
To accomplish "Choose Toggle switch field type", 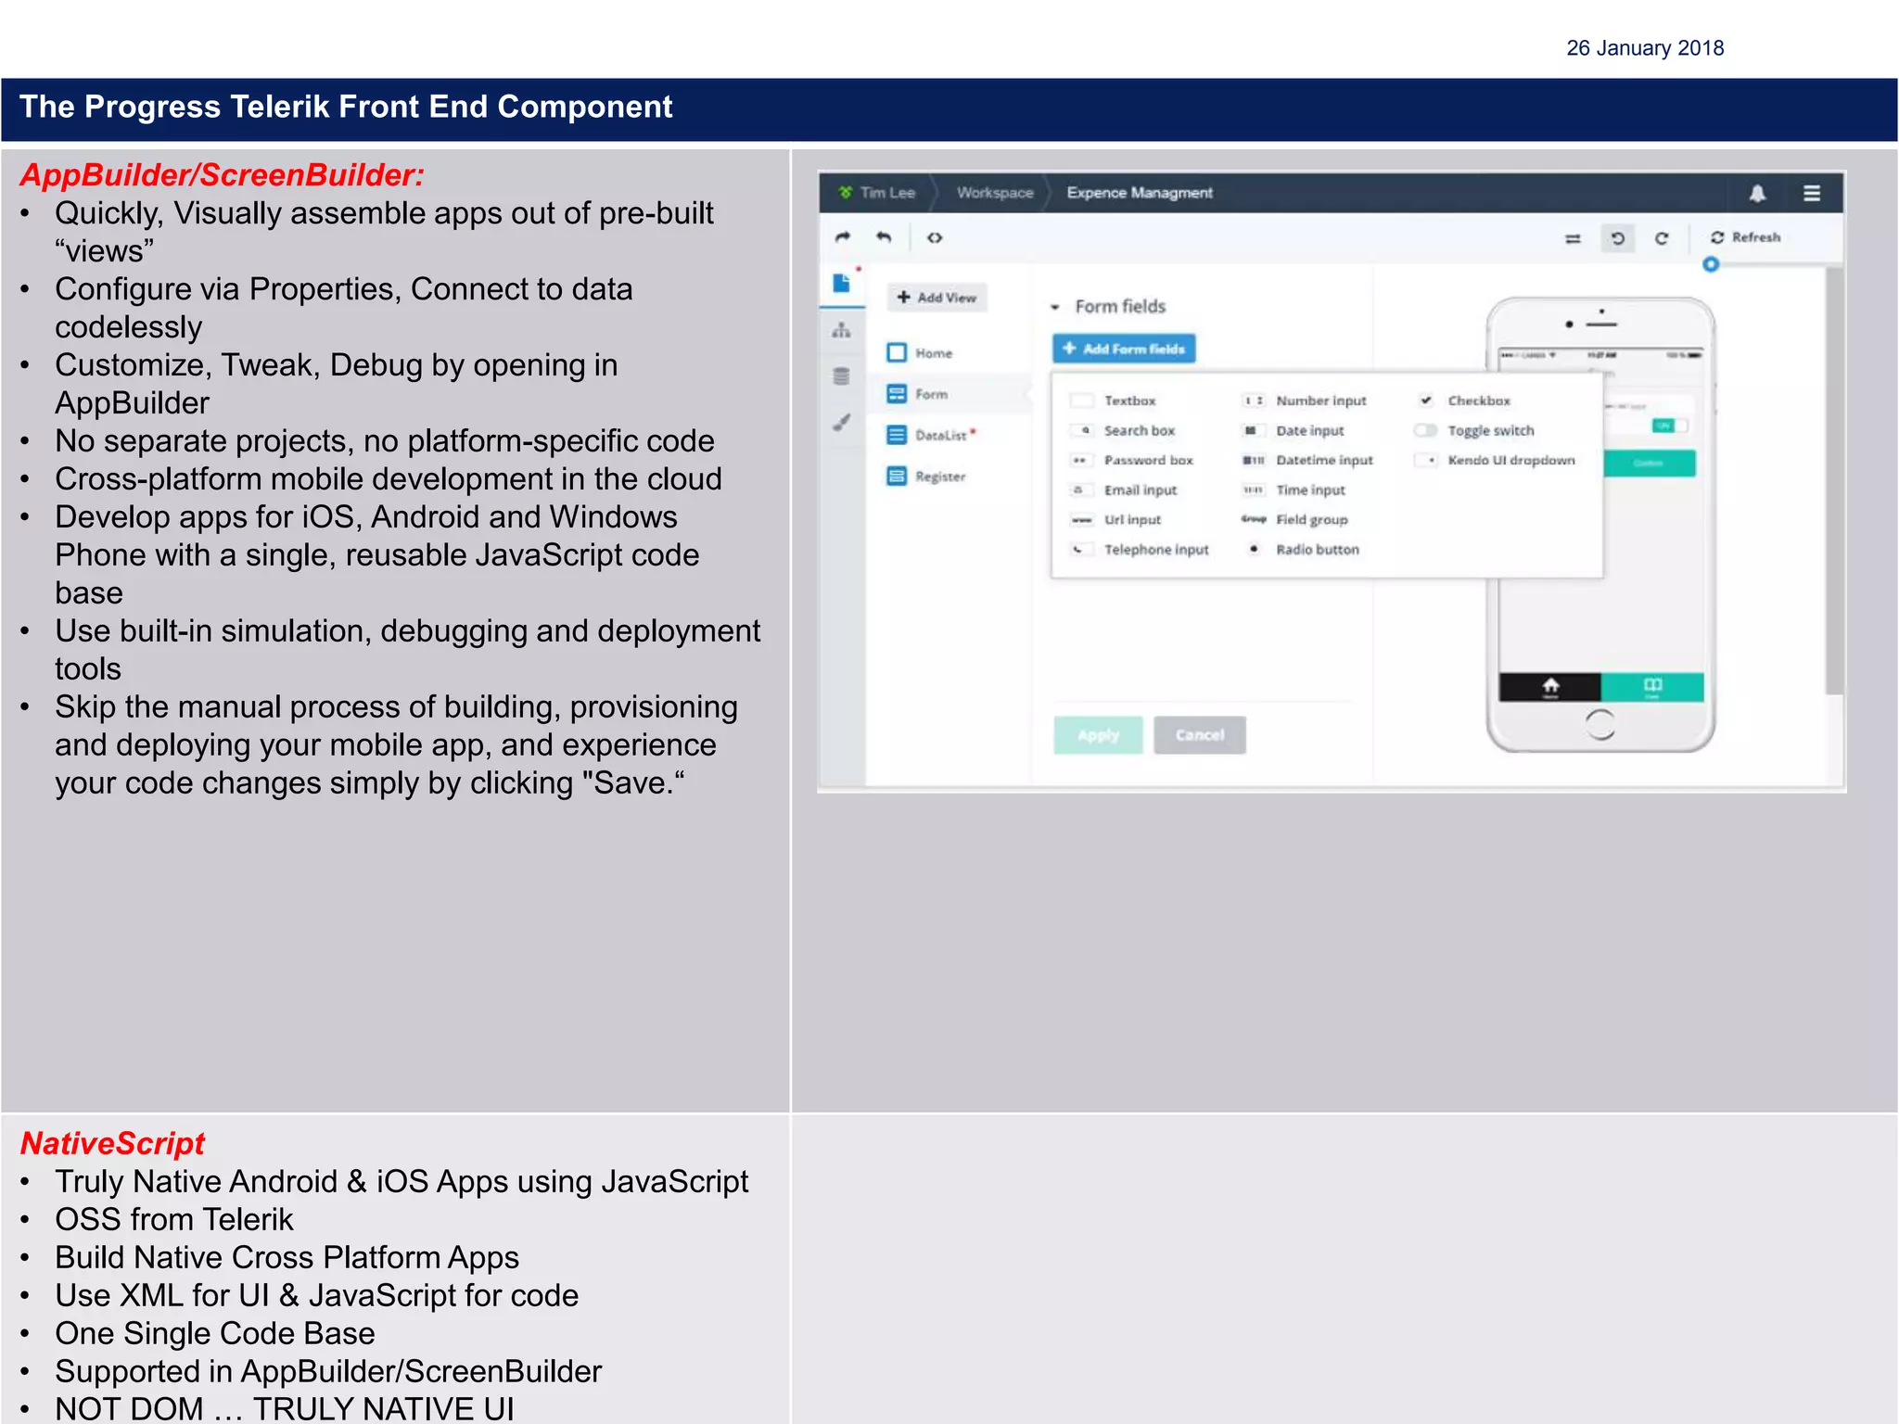I will 1474,431.
